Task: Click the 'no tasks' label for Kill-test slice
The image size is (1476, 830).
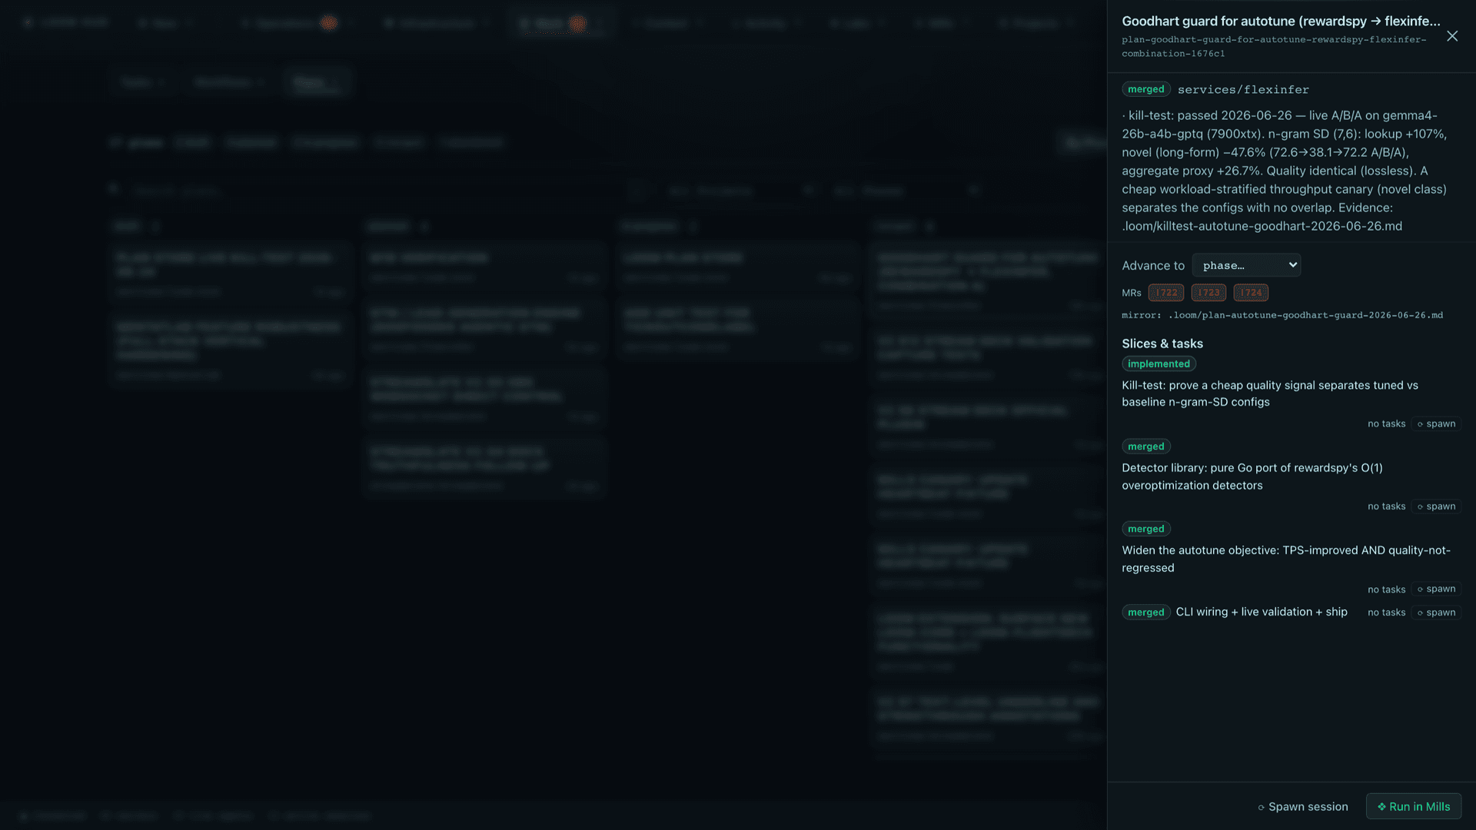Action: click(x=1386, y=424)
